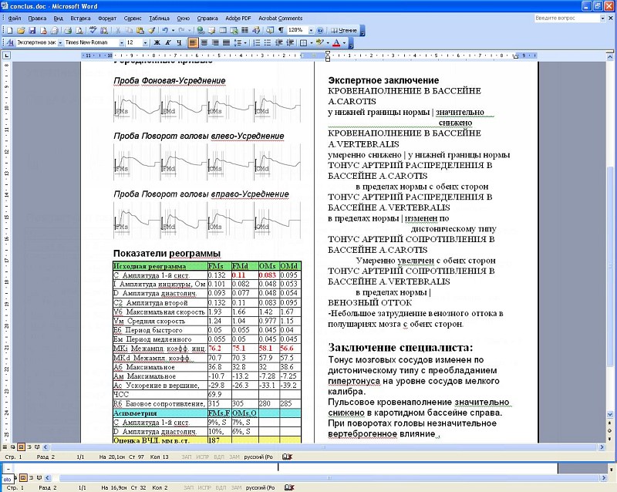Screen dimensions: 617x492
Task: Click the Cut scissors icon
Action: point(118,30)
